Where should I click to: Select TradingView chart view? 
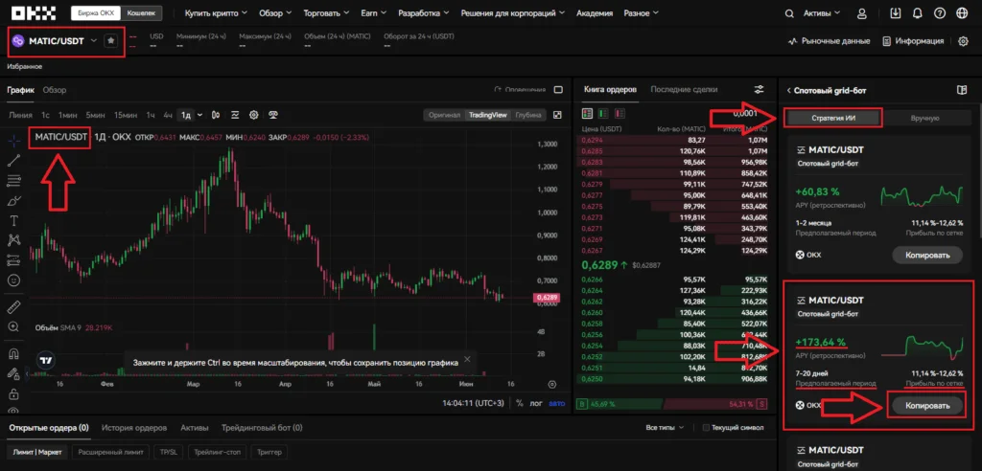[488, 115]
